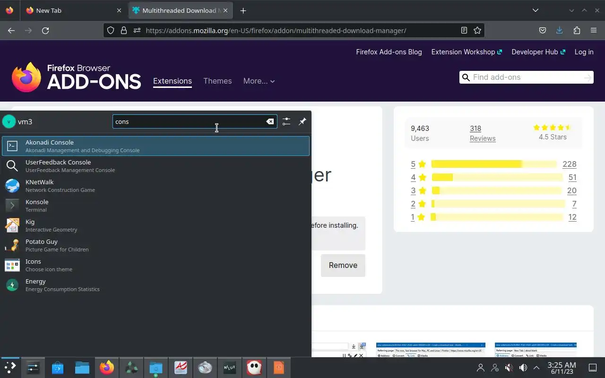The height and width of the screenshot is (378, 605).
Task: Click the vm3 user avatar
Action: coord(9,121)
